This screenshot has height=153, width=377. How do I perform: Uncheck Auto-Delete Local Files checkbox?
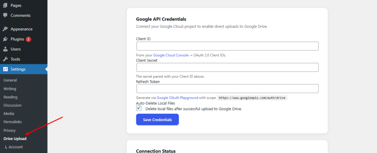pyautogui.click(x=139, y=109)
